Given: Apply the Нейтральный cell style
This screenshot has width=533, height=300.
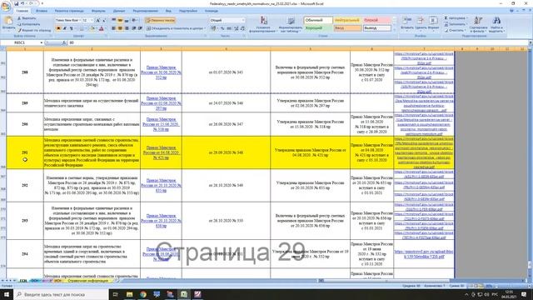Looking at the screenshot, I should point(347,20).
